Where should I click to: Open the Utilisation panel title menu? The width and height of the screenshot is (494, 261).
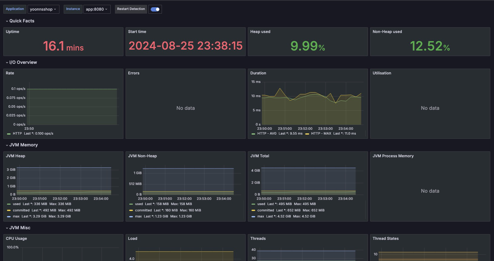tap(382, 73)
